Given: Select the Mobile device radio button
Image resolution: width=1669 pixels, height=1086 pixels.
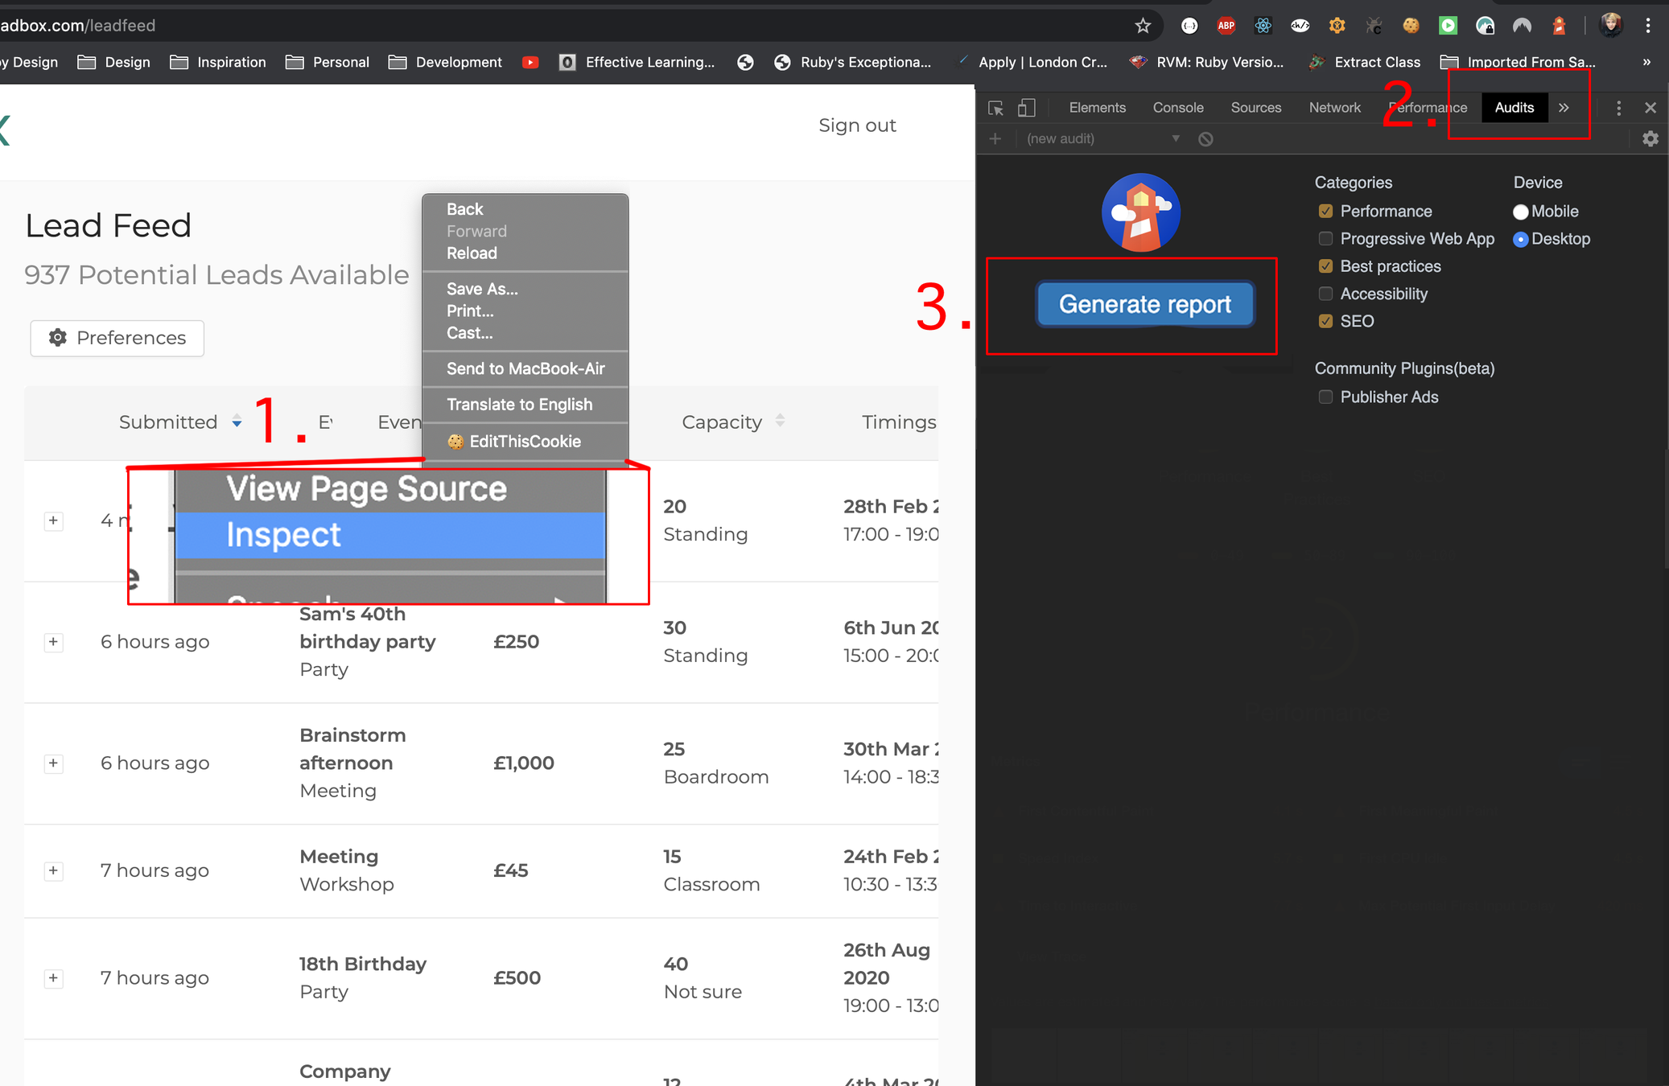Looking at the screenshot, I should tap(1520, 212).
